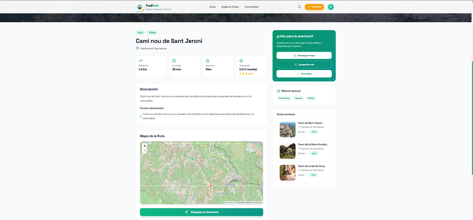
Task: Click the green start marker on map
Action: tap(193, 159)
